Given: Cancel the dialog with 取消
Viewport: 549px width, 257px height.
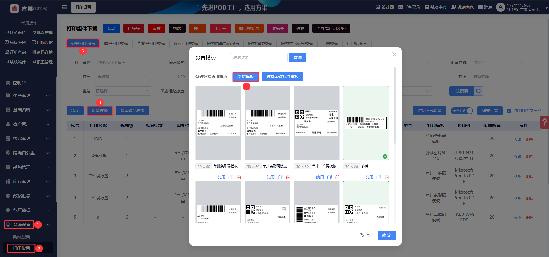Looking at the screenshot, I should click(365, 235).
